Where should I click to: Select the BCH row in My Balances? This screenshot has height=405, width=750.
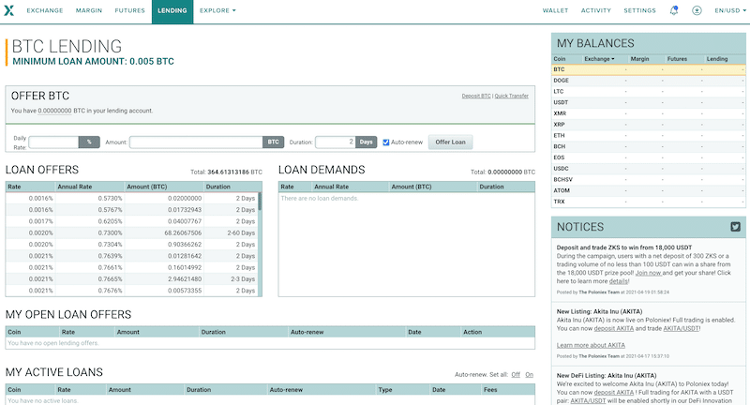[648, 147]
